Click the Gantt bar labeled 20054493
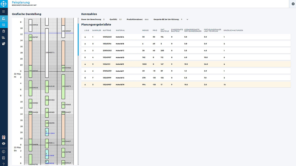Screen dimensions: 296x166 point(47,101)
